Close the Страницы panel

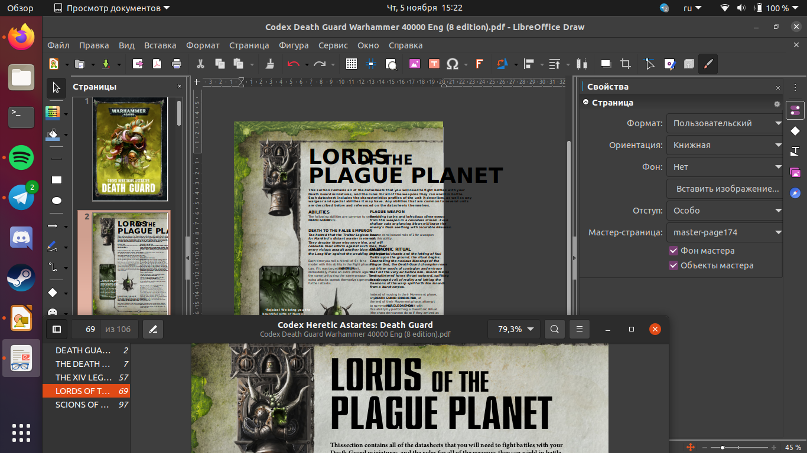tap(180, 87)
